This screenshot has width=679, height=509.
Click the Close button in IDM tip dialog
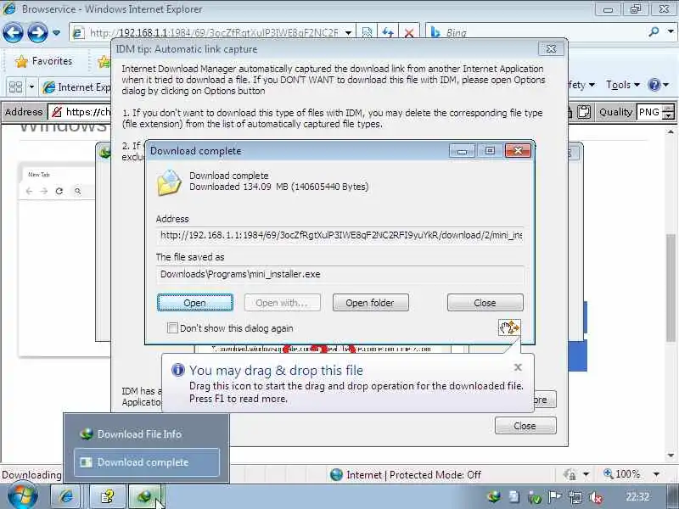[525, 426]
